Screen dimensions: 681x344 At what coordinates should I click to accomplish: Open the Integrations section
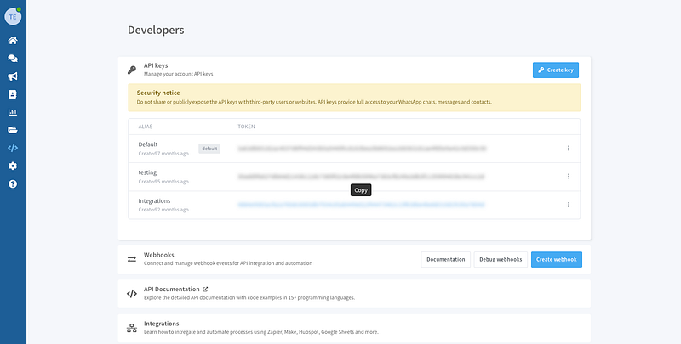click(x=161, y=324)
